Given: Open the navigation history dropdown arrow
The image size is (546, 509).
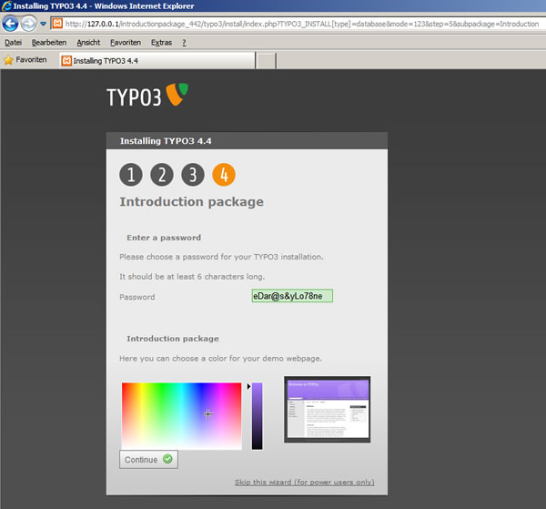Looking at the screenshot, I should click(x=43, y=24).
